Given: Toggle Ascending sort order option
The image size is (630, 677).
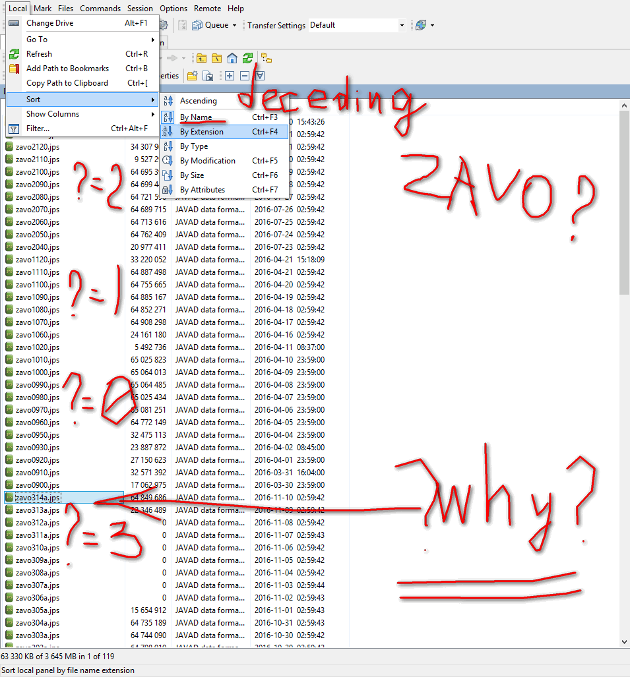Looking at the screenshot, I should click(x=198, y=101).
